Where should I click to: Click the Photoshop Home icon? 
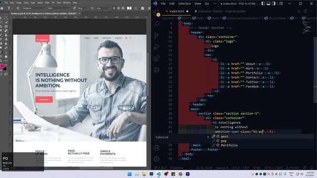[2, 8]
